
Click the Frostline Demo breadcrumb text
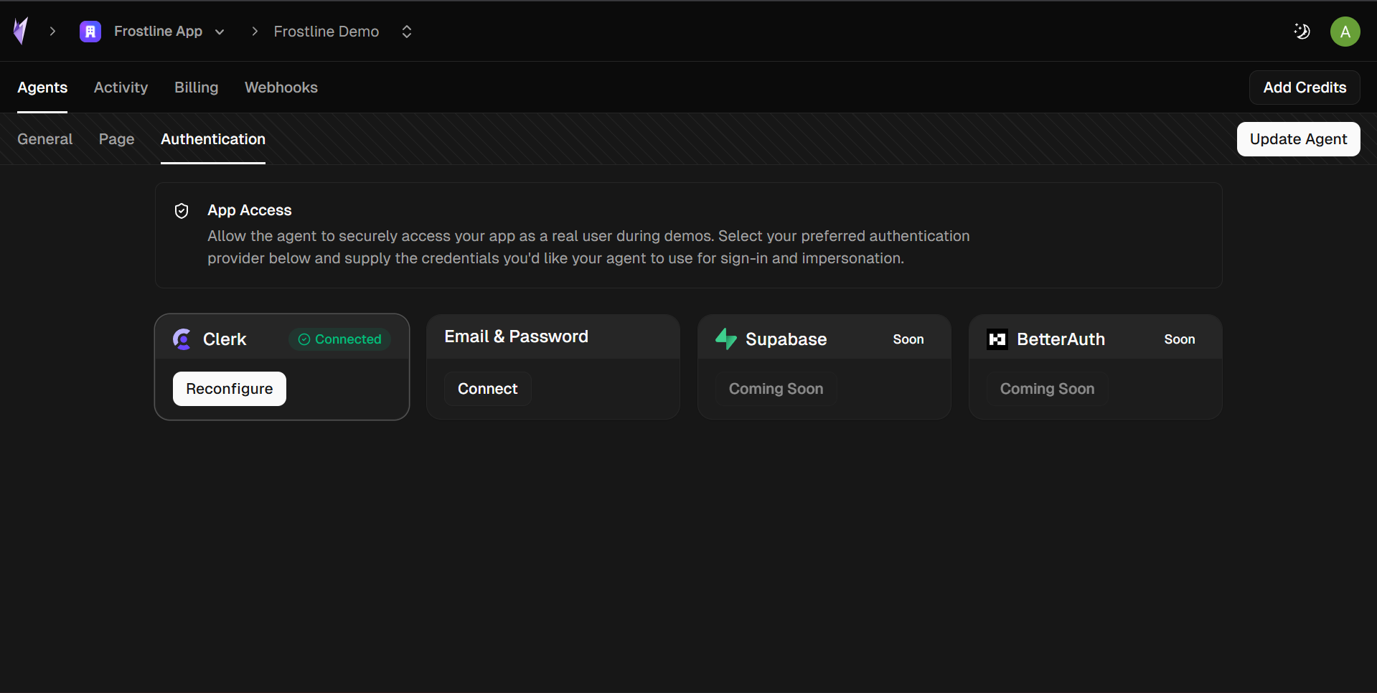coord(326,32)
